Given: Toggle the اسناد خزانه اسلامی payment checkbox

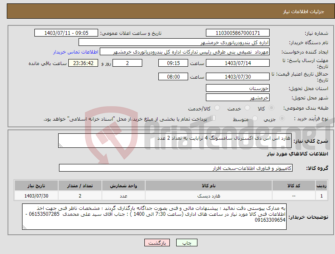Looking at the screenshot, I should (213, 118).
